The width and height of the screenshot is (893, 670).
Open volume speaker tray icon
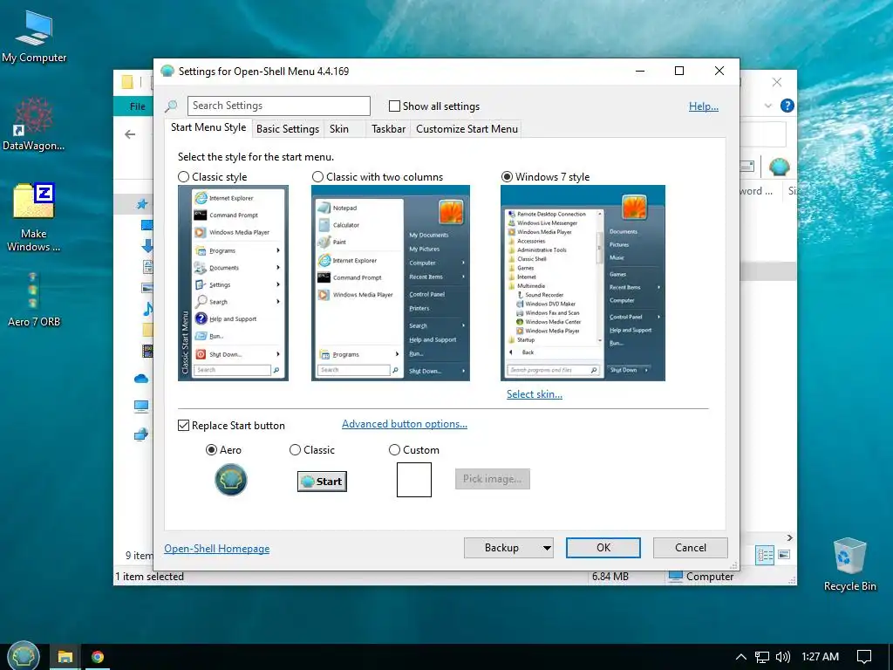click(783, 657)
